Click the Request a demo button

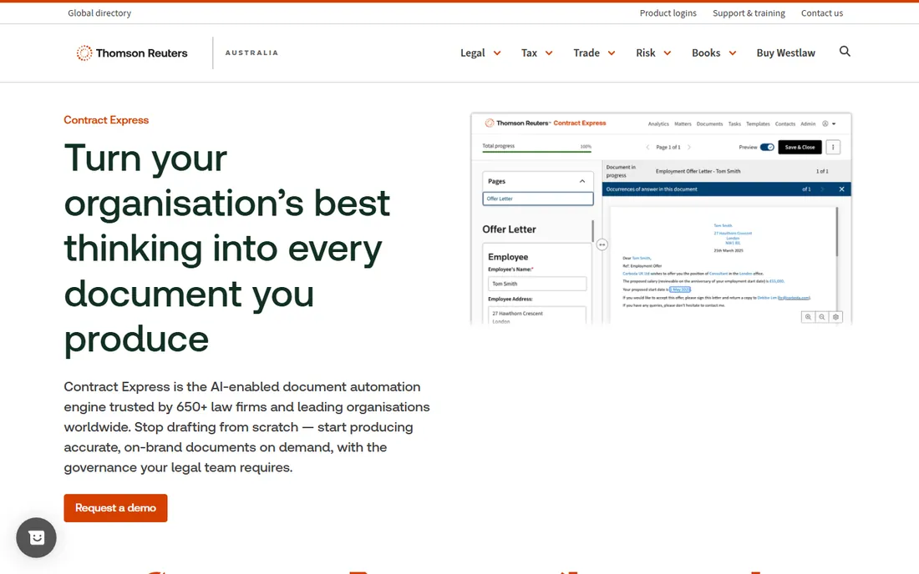point(115,508)
